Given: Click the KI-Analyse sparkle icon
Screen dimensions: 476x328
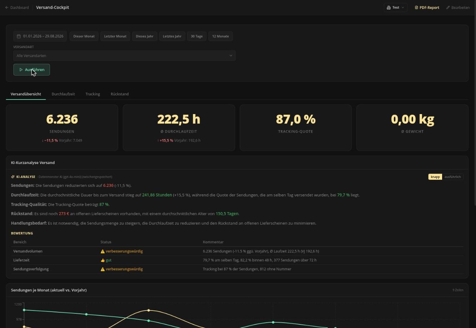Looking at the screenshot, I should click(x=13, y=177).
